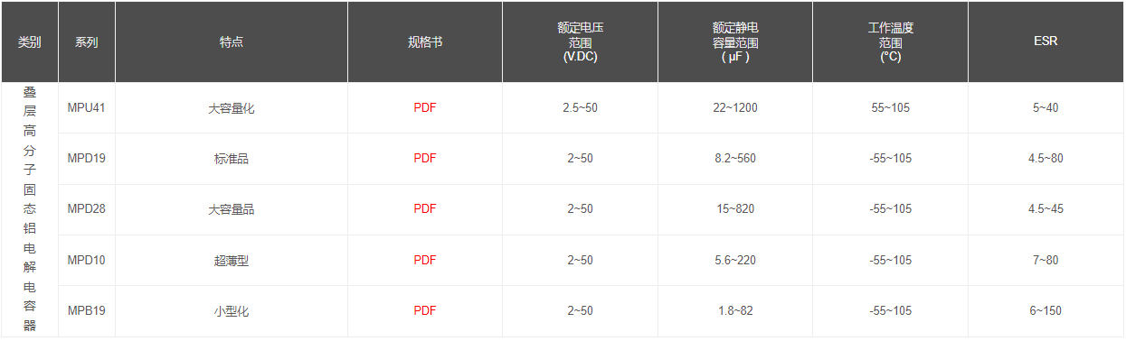
Task: Click the MPD19 series name
Action: (x=86, y=158)
